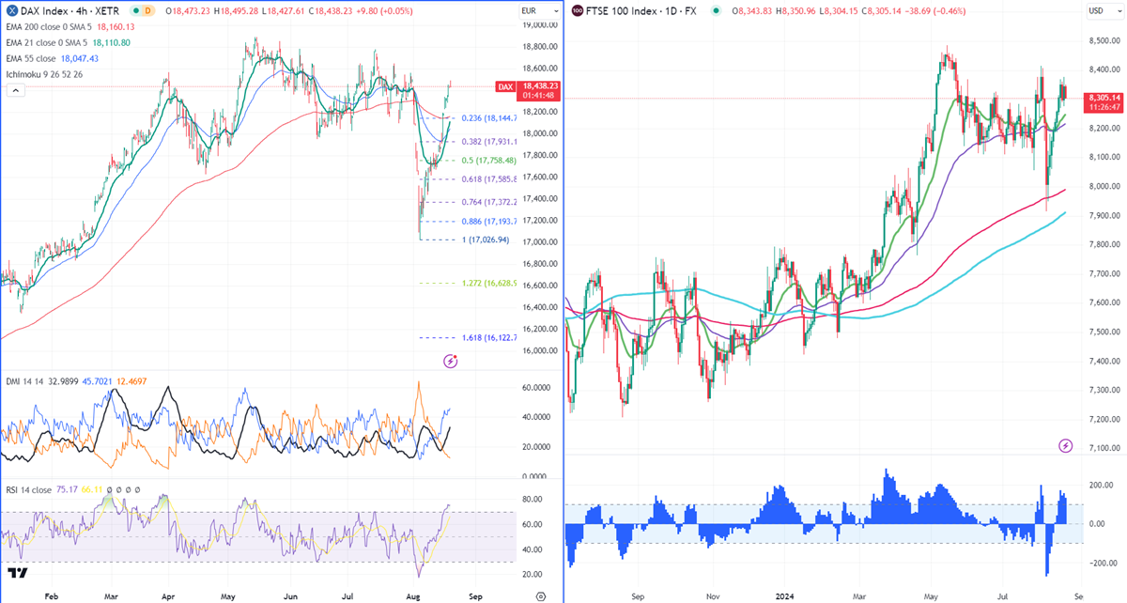Open chart settings gear below DAX price axis
The image size is (1127, 603).
click(540, 595)
